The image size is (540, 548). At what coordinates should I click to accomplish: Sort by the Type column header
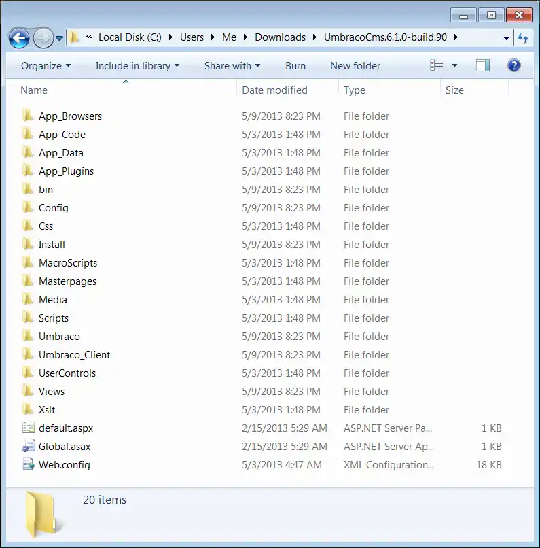[355, 90]
